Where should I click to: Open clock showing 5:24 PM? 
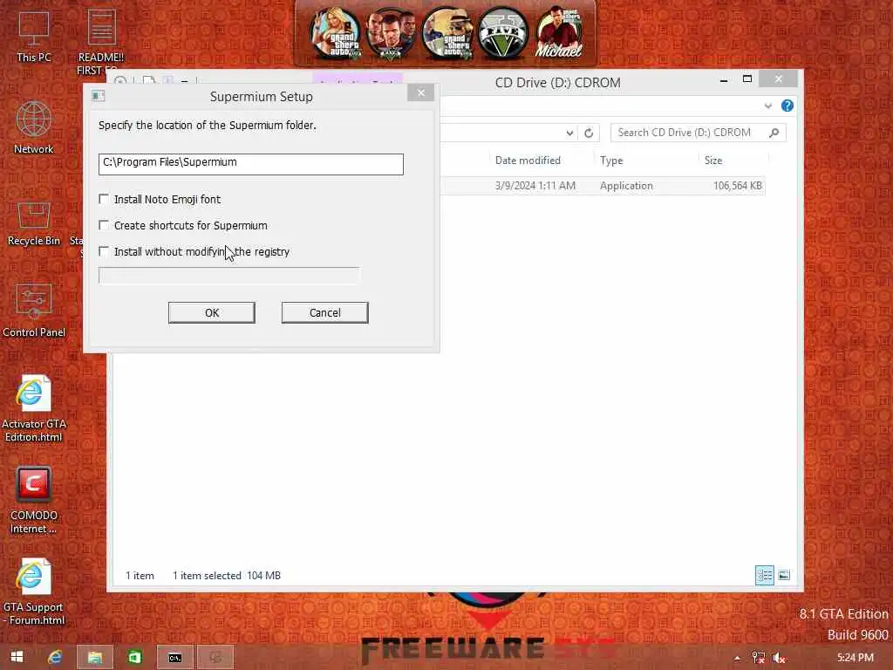pos(855,658)
